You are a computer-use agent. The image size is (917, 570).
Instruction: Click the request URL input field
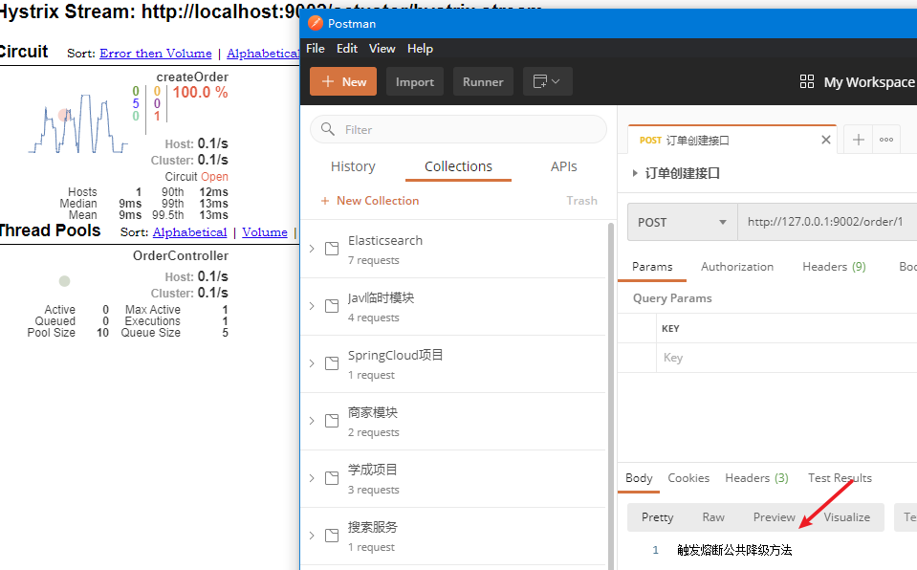click(x=827, y=222)
